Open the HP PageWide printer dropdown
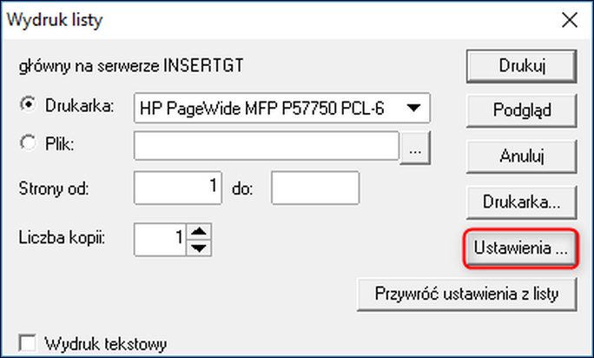 415,108
